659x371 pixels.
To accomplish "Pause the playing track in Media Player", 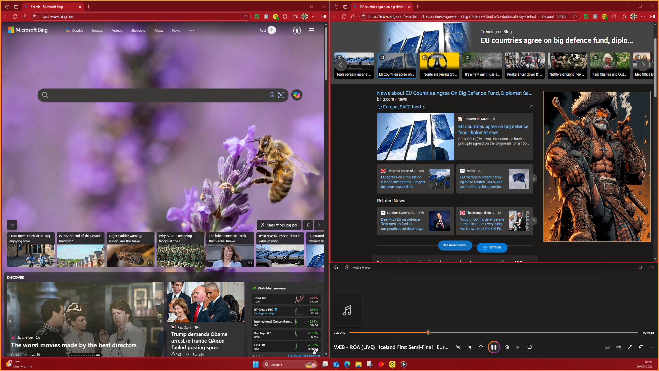I will (x=493, y=347).
